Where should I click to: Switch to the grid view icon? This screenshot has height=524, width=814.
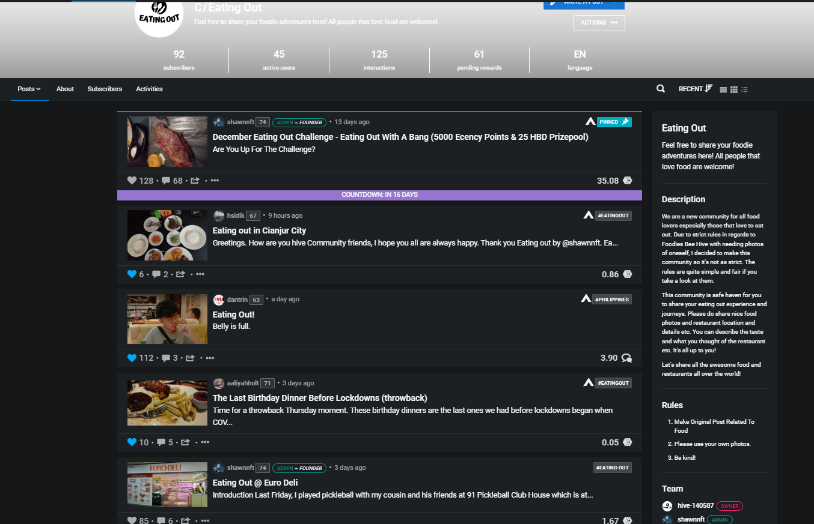coord(733,89)
